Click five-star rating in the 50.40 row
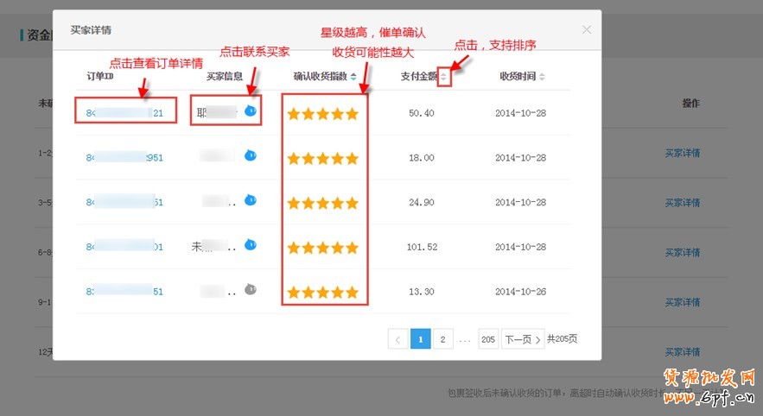This screenshot has height=416, width=763. tap(322, 114)
